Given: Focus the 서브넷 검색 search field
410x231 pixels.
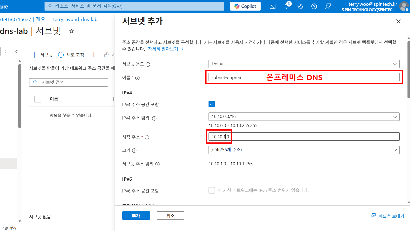Looking at the screenshot, I should 68,82.
